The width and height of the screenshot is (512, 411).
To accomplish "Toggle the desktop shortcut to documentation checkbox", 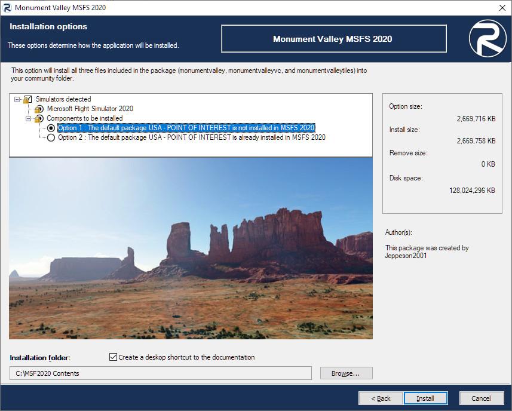I will (x=113, y=357).
